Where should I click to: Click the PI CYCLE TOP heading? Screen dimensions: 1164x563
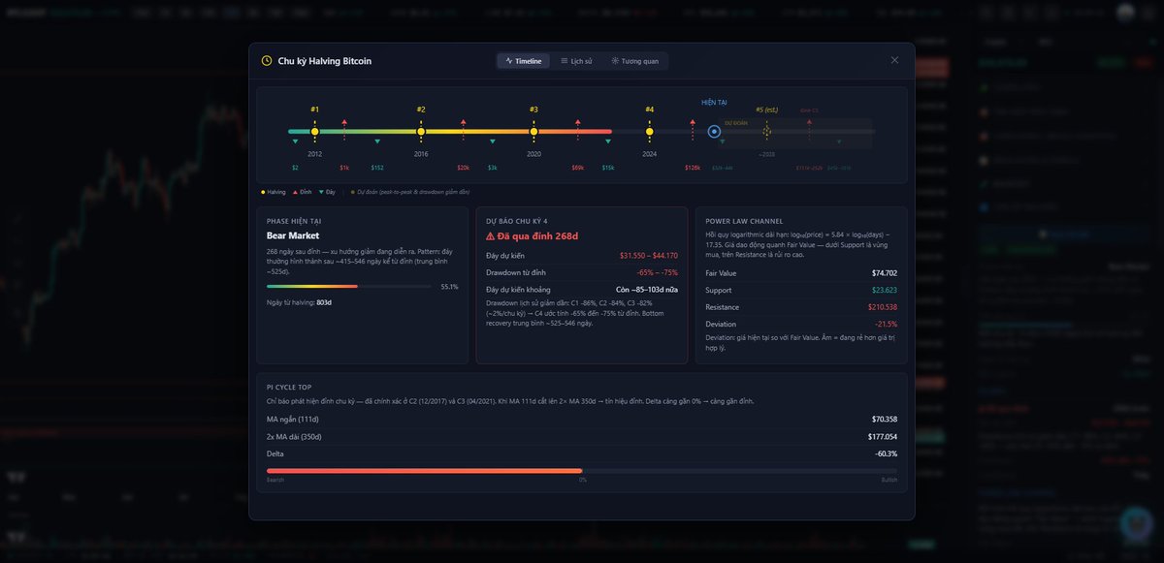(289, 388)
